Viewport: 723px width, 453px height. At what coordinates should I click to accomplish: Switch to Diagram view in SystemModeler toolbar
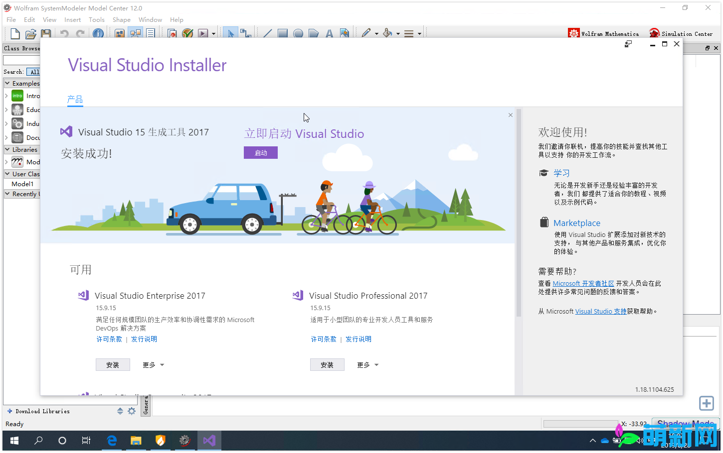[x=135, y=33]
